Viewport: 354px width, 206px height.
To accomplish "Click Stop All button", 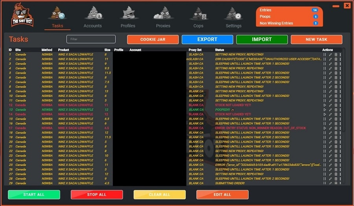I will tap(97, 195).
